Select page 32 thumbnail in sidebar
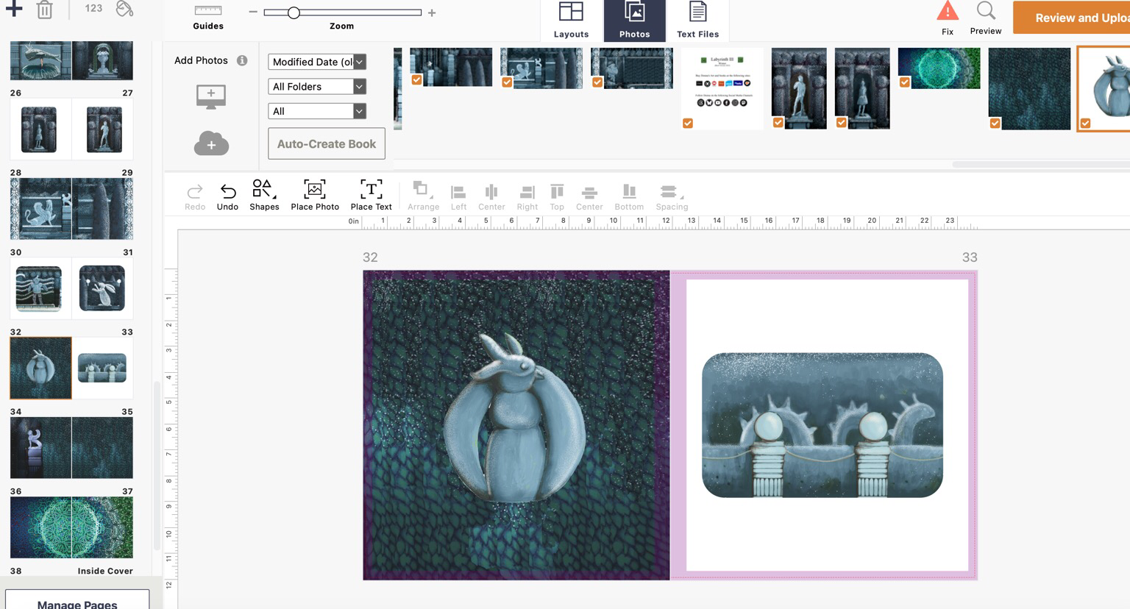 [x=40, y=368]
